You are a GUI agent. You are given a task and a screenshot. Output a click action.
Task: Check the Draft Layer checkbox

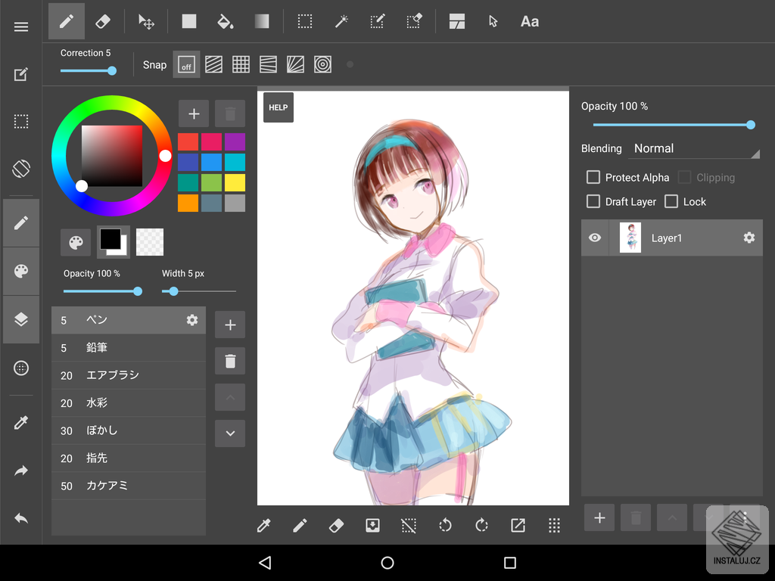593,201
